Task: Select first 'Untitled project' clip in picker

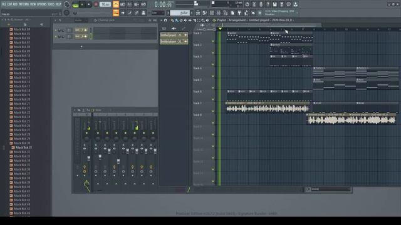Action: tap(174, 35)
